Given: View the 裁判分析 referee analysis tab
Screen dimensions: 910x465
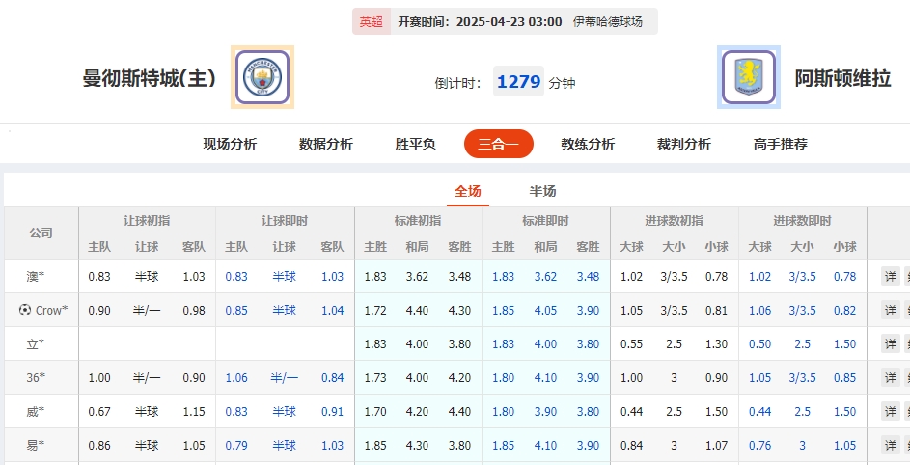Looking at the screenshot, I should click(x=684, y=144).
